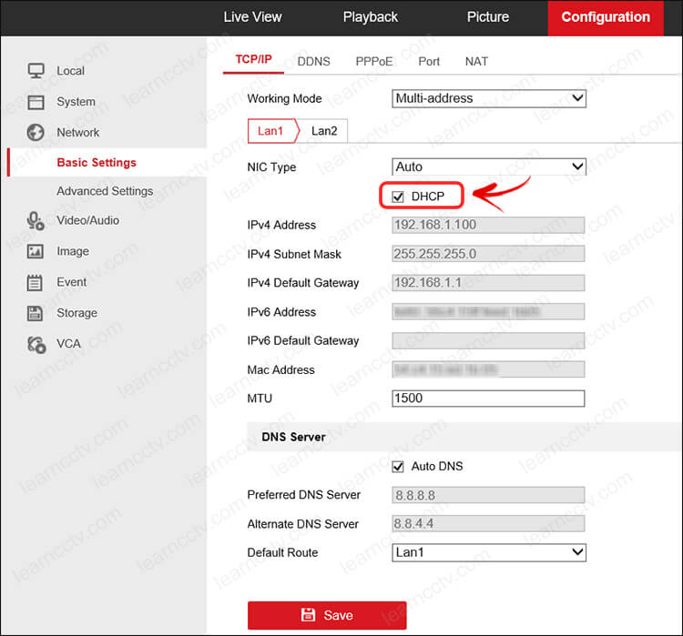This screenshot has width=683, height=636.
Task: Open the Working Mode dropdown
Action: (489, 98)
